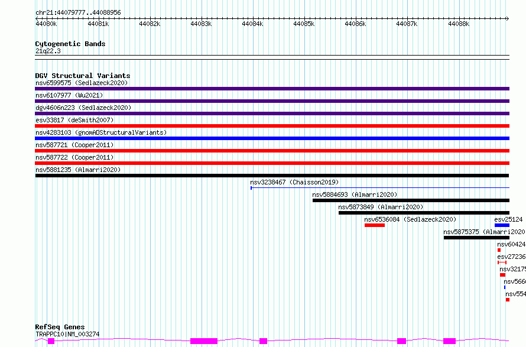Click the red bar under nsv587722
526x347 pixels.
point(272,163)
